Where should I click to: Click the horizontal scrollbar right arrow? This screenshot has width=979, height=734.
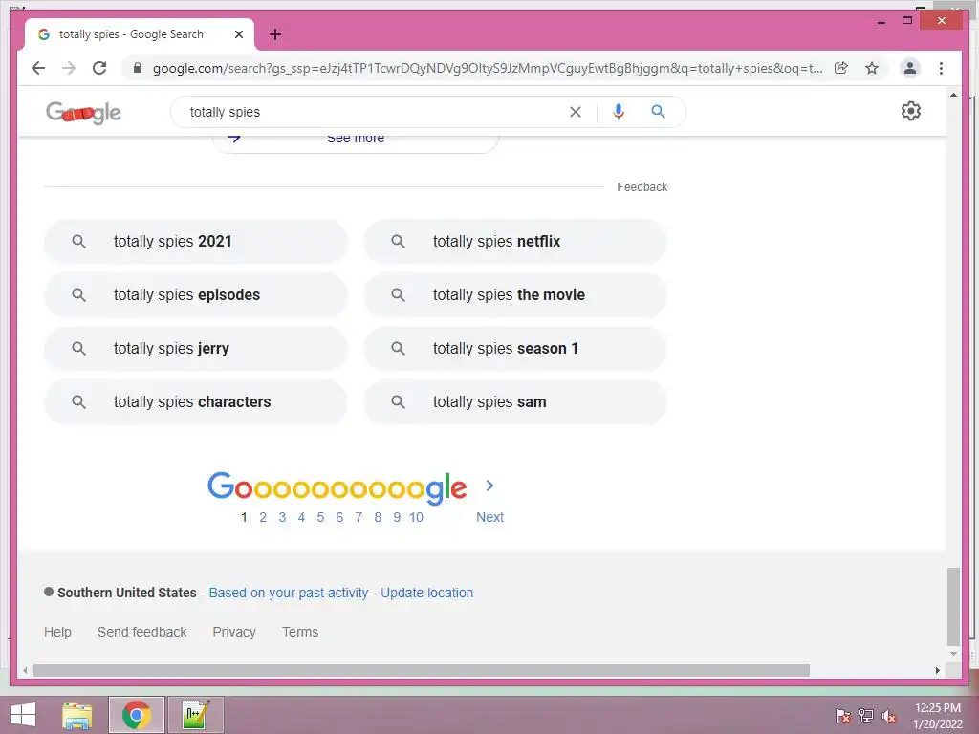tap(937, 670)
